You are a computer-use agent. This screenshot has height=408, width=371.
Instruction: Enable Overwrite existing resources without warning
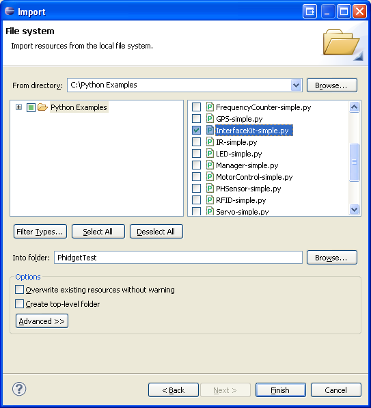(x=19, y=290)
